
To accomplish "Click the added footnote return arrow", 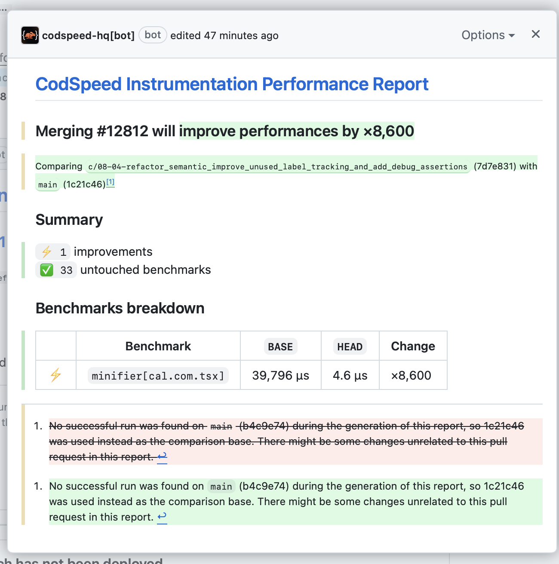I will click(162, 517).
